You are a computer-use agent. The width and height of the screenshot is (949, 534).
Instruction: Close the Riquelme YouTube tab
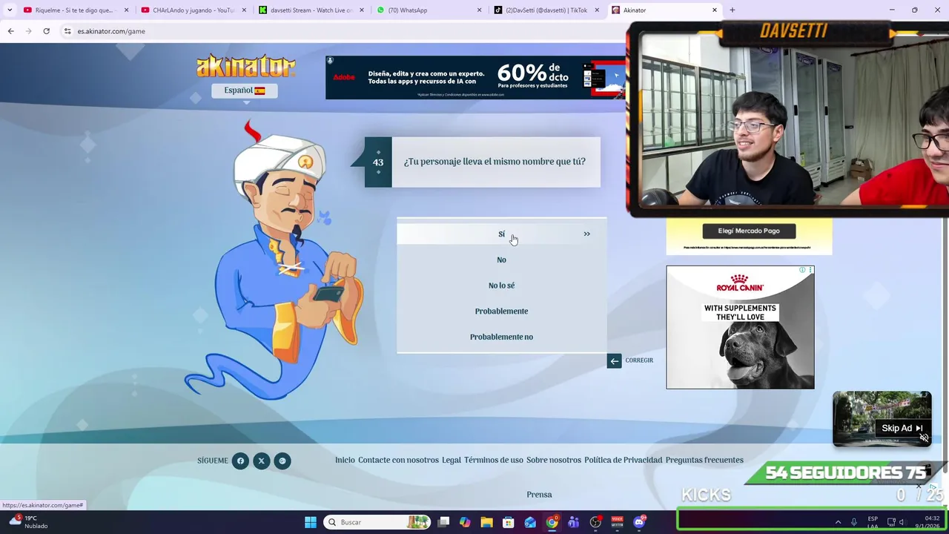[126, 10]
